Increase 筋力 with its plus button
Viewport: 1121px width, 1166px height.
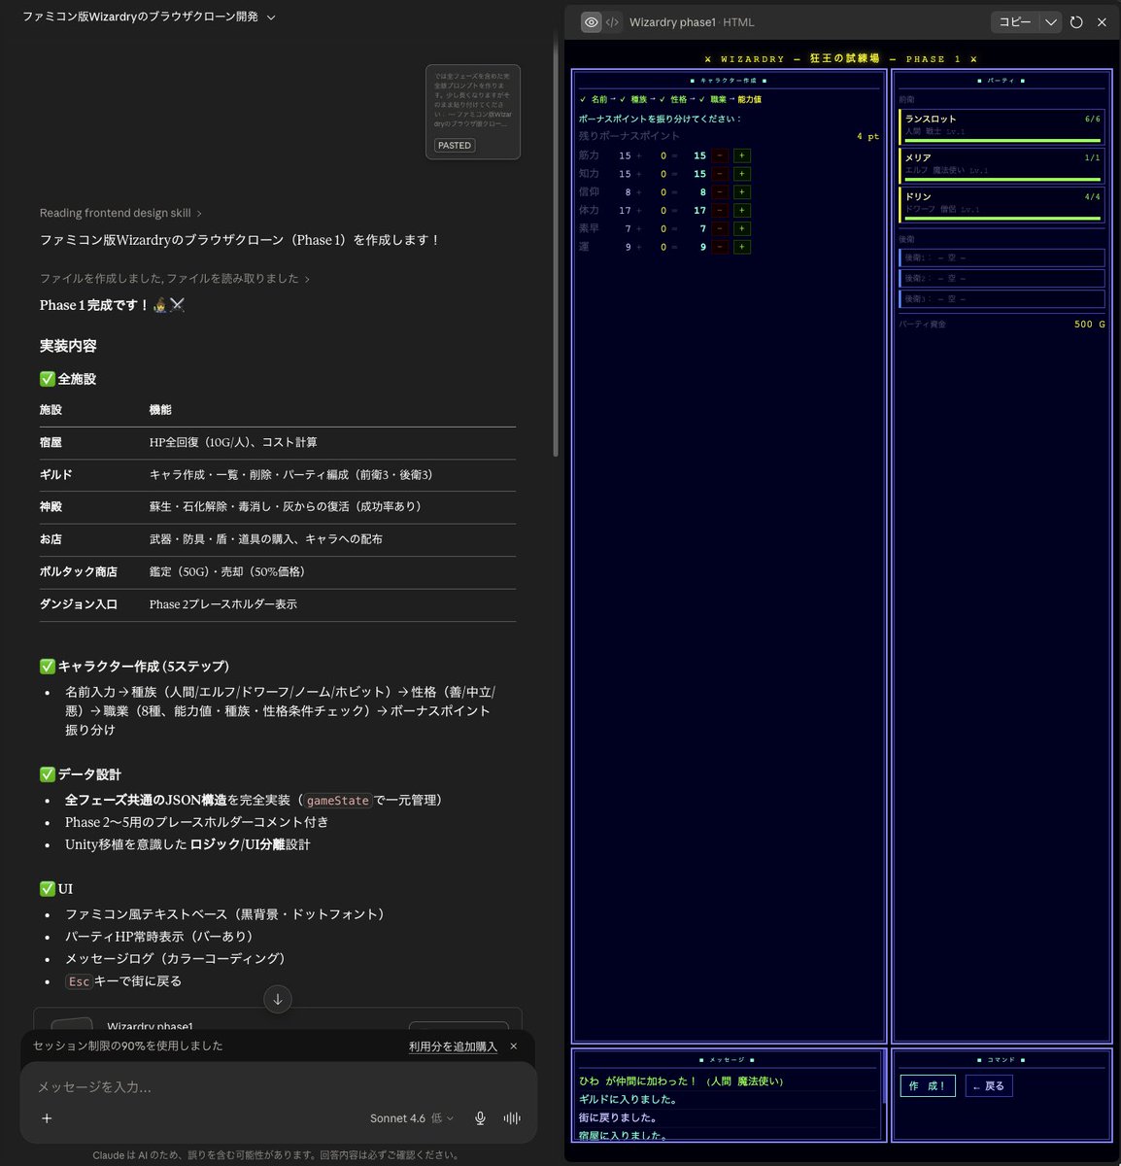[x=741, y=155]
